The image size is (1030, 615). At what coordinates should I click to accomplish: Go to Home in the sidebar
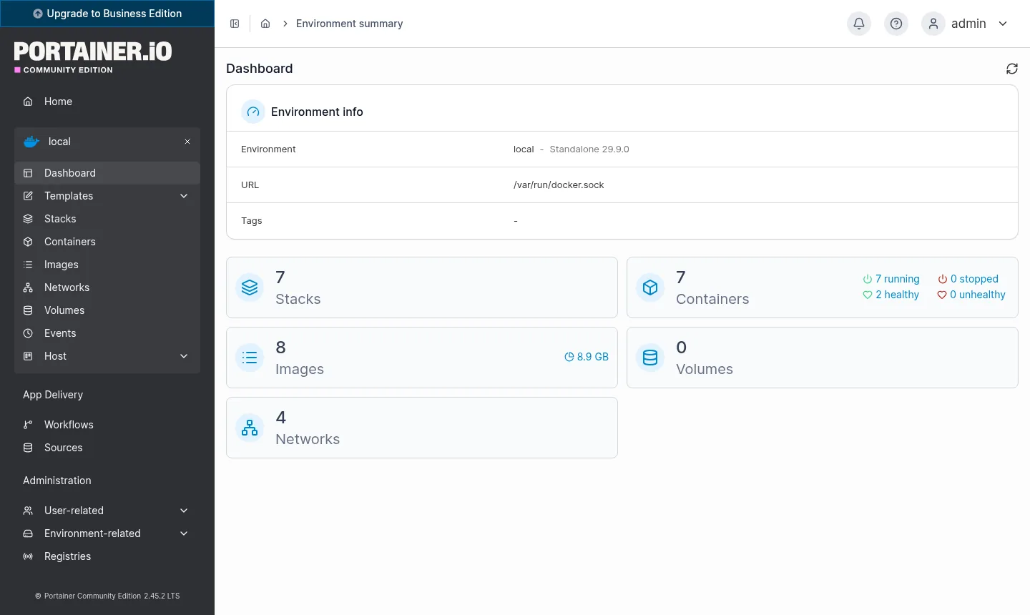click(x=107, y=102)
